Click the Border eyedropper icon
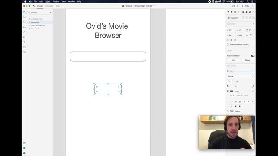Viewport: 278px width, 156px height. click(253, 91)
